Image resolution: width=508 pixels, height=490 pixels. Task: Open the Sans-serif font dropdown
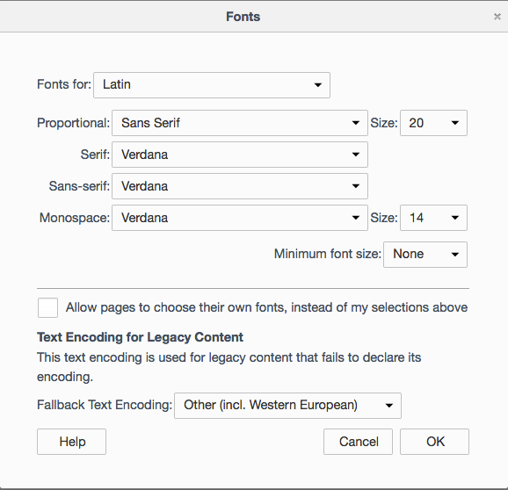point(240,186)
